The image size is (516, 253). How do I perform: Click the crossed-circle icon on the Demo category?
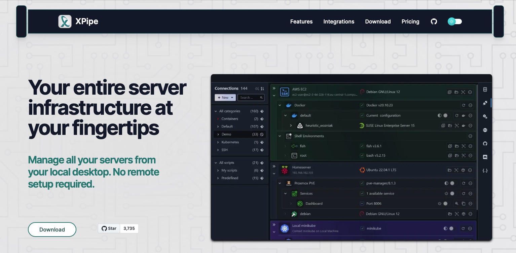[262, 134]
